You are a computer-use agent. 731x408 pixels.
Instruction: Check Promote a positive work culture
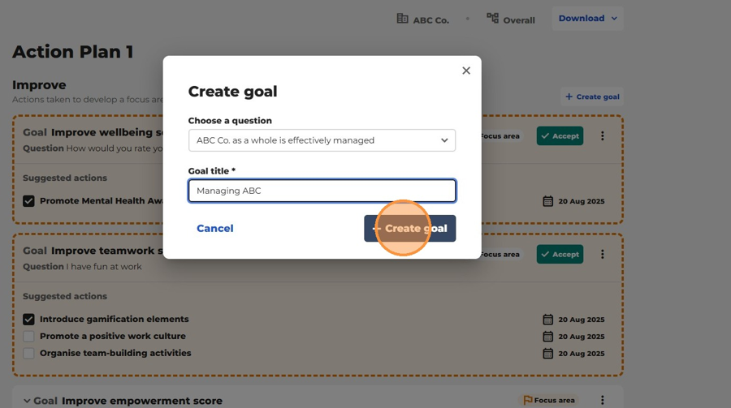(x=28, y=336)
